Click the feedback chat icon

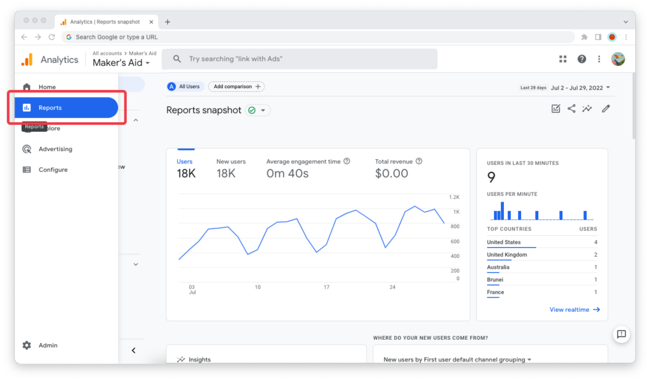tap(621, 334)
